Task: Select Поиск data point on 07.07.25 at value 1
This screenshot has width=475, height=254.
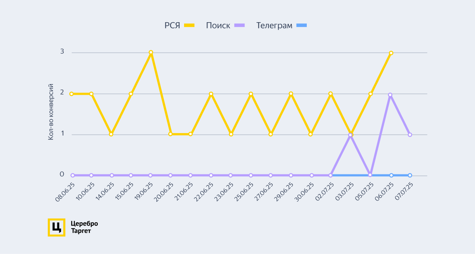Action: (x=410, y=135)
